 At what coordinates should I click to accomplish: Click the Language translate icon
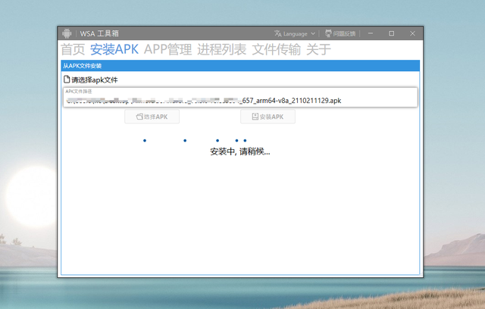click(x=277, y=33)
